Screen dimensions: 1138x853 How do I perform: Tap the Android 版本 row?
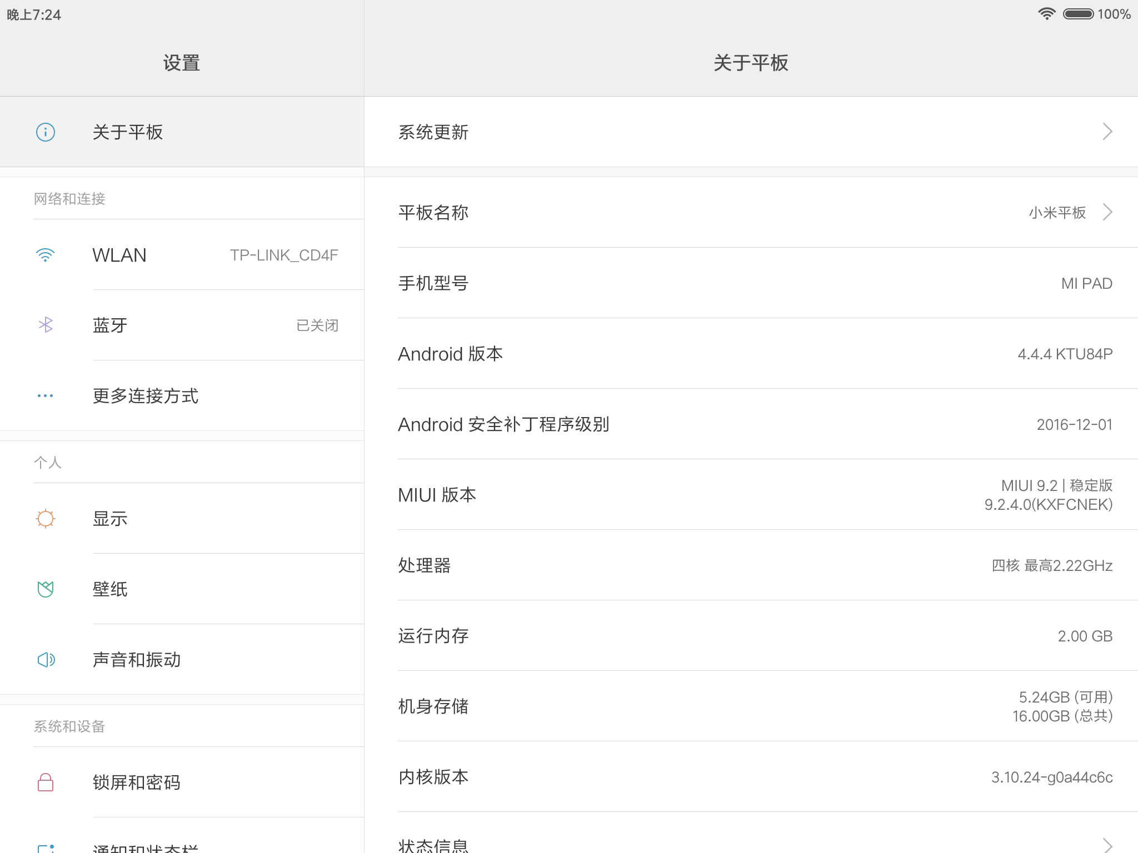pos(751,354)
